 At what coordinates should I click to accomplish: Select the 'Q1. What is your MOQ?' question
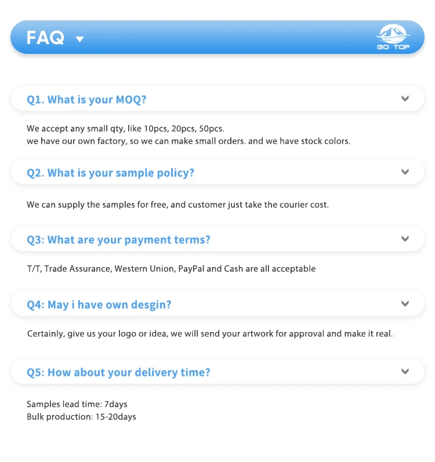[x=86, y=100]
